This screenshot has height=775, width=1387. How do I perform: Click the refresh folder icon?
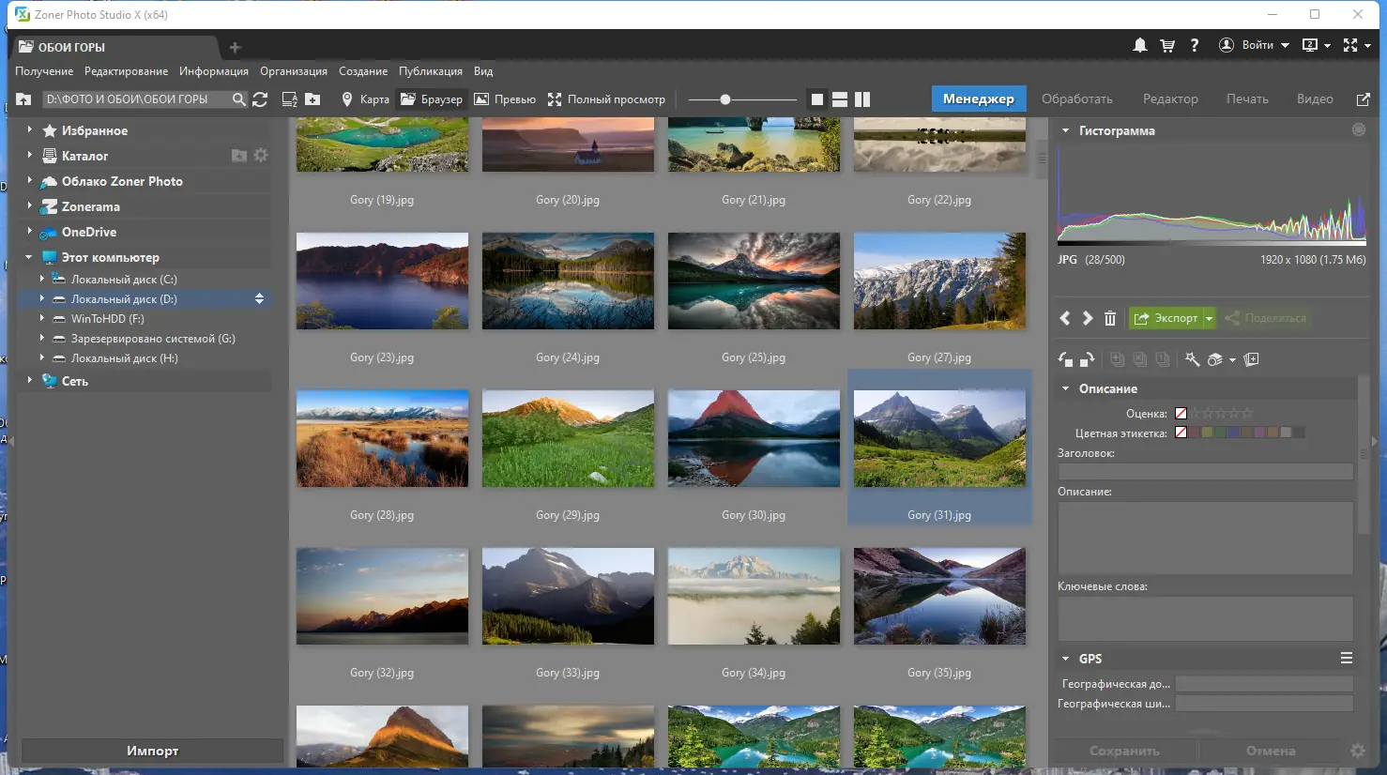pos(261,99)
